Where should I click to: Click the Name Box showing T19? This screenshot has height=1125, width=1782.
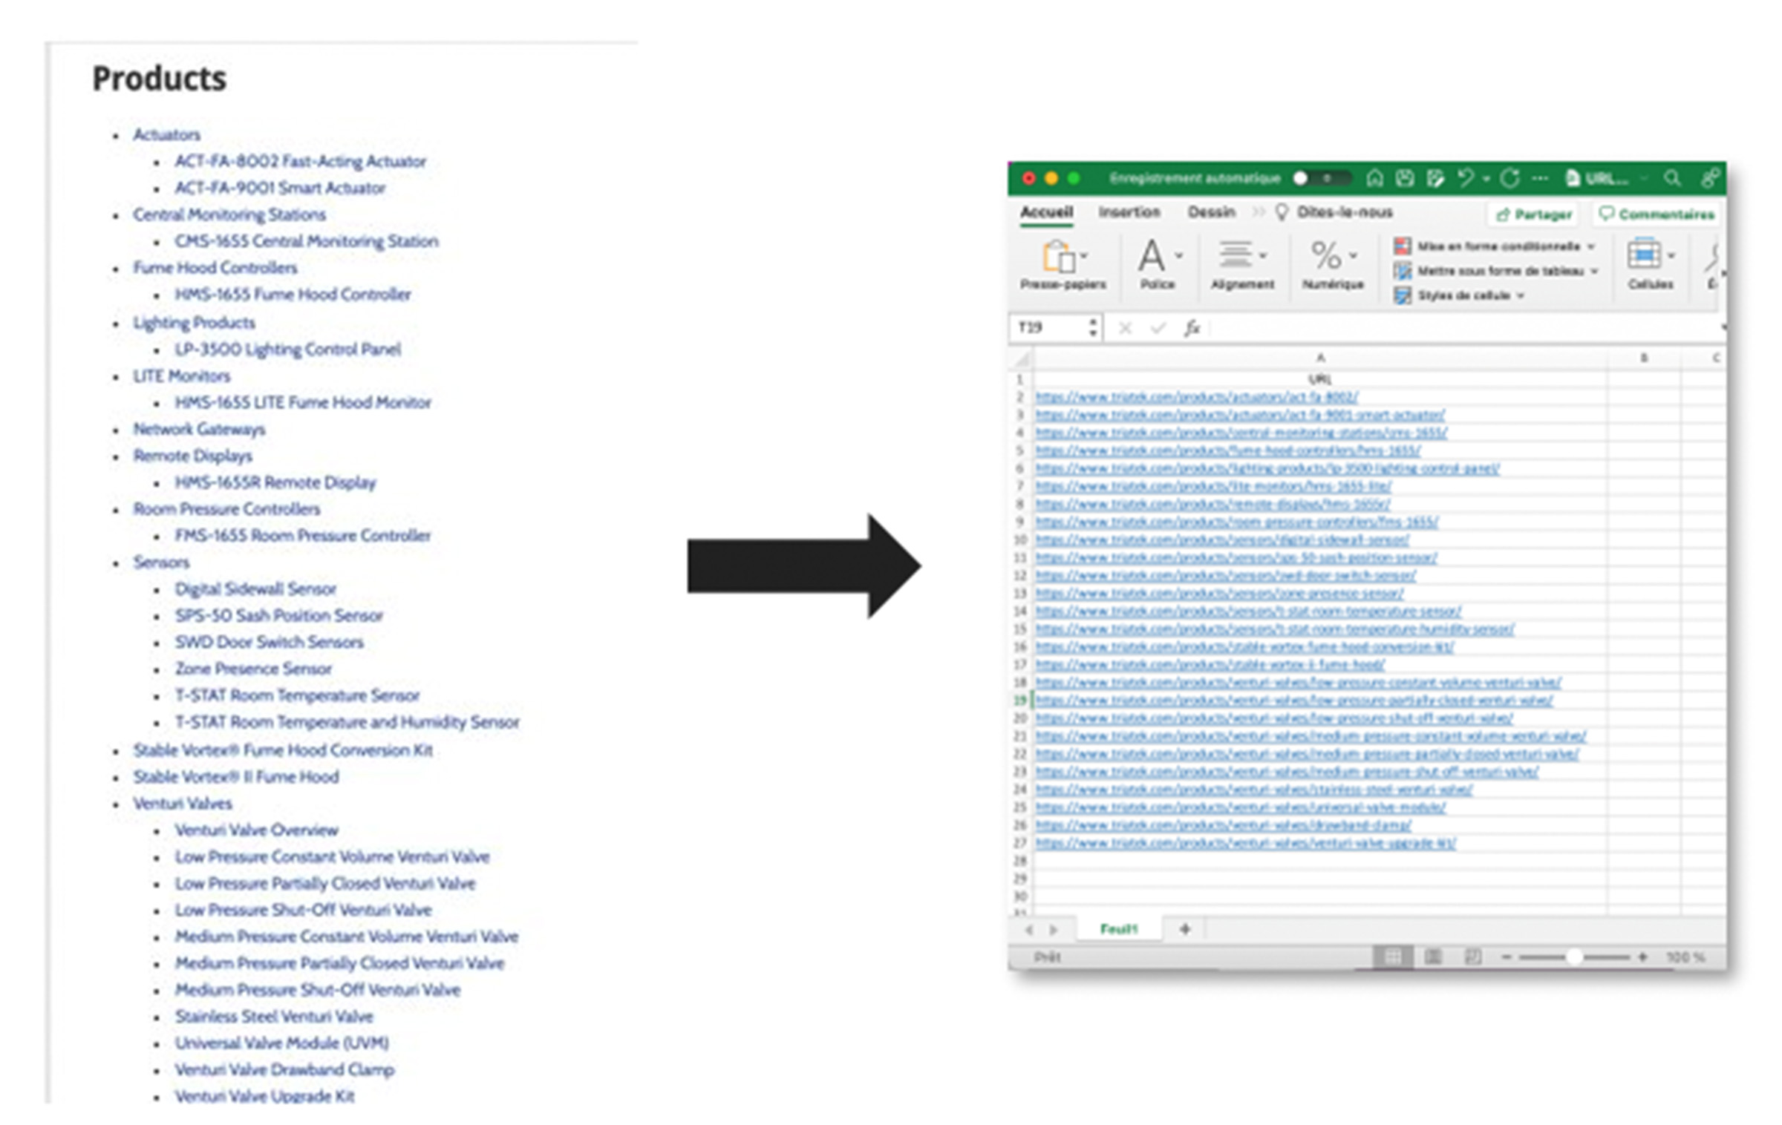point(1048,327)
